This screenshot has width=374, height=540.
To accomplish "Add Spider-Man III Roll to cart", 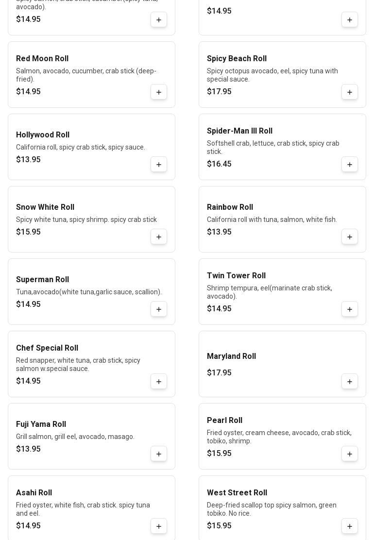I will [x=350, y=165].
